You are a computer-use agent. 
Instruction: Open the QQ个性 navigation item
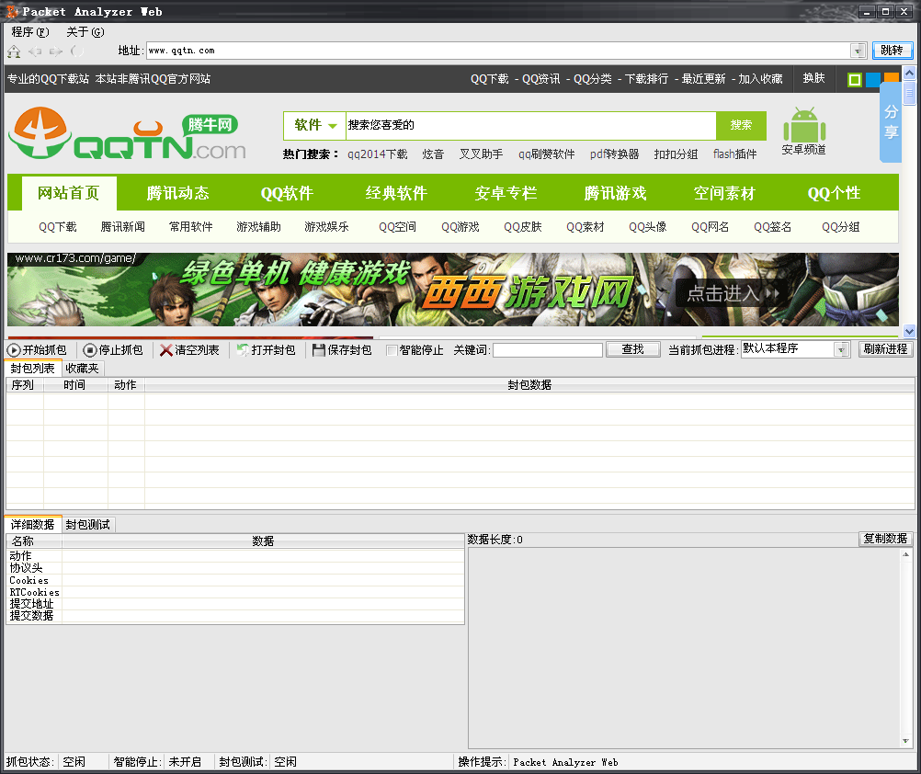click(834, 193)
